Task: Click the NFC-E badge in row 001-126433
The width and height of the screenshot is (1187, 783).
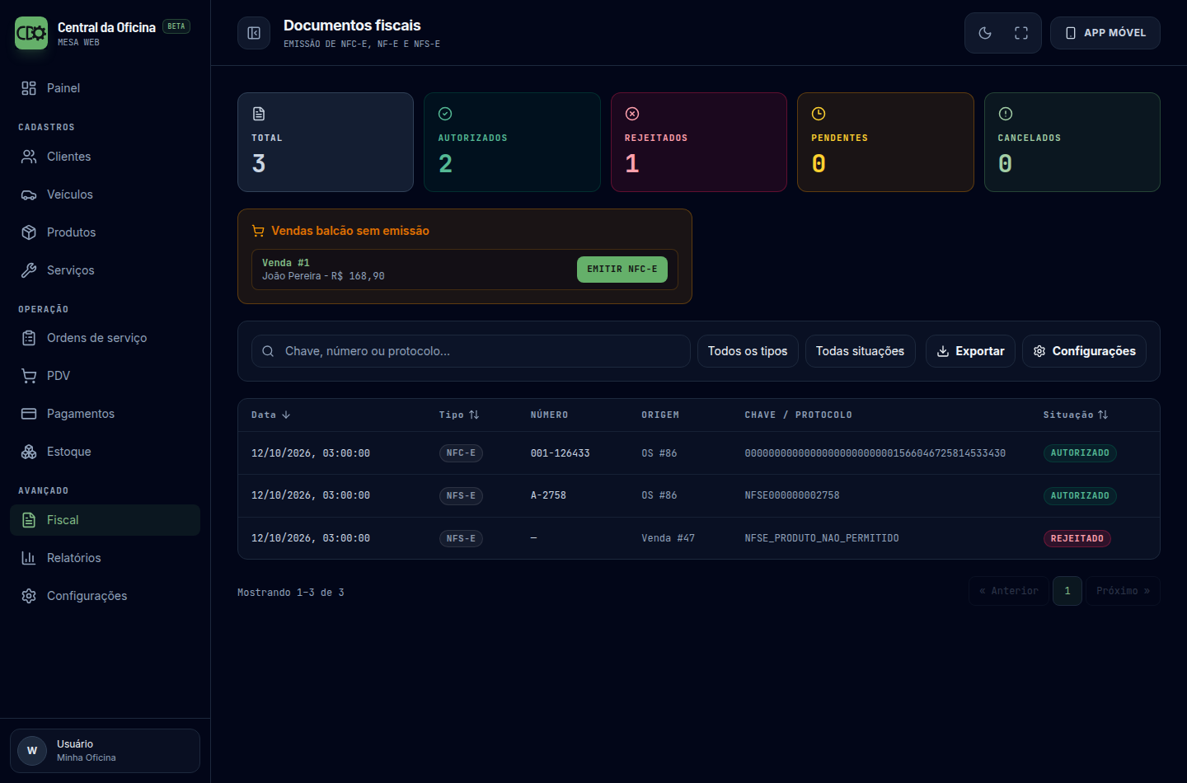Action: click(461, 453)
